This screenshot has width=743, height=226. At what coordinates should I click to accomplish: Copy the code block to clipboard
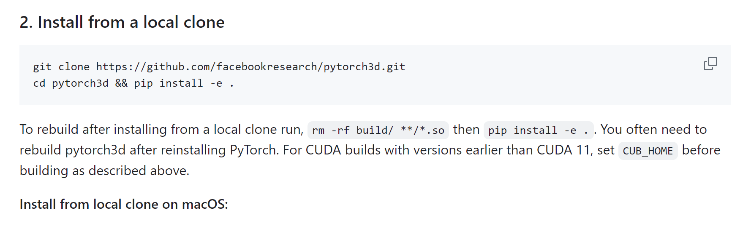[x=710, y=64]
